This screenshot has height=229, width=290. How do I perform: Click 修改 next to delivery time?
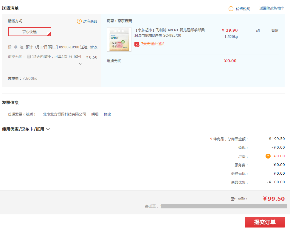[x=94, y=47]
